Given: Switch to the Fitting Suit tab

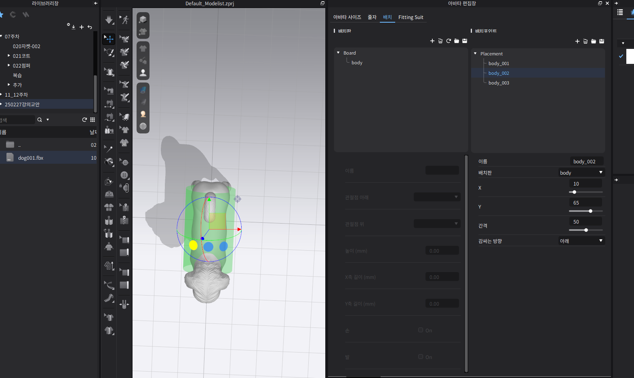Looking at the screenshot, I should [x=411, y=17].
